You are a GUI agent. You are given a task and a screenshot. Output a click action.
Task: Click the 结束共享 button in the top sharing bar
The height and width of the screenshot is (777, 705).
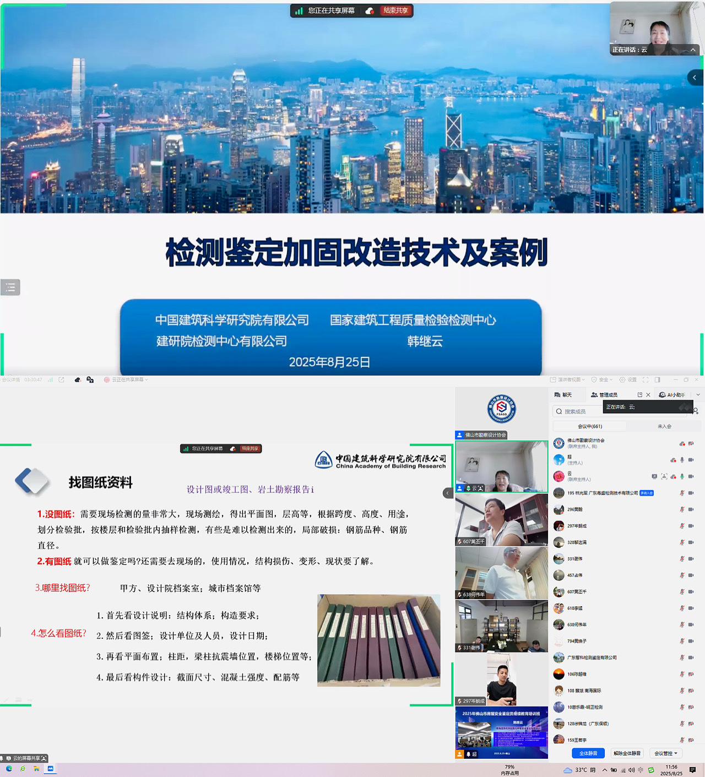(395, 10)
